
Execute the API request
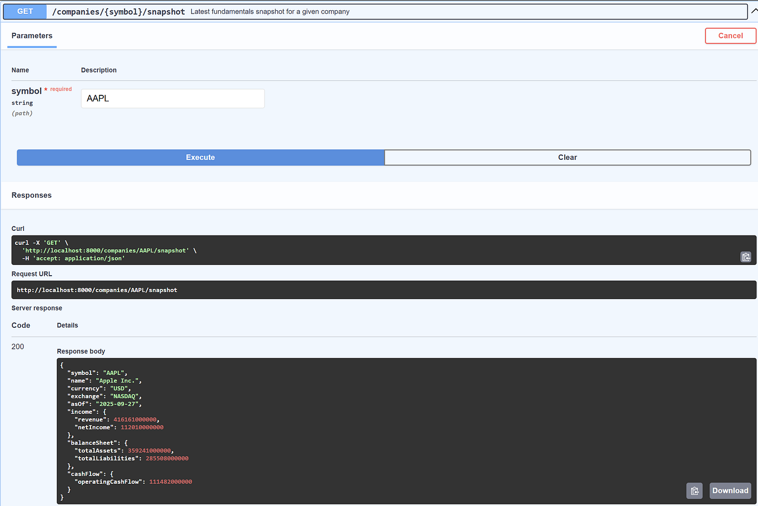click(x=200, y=158)
